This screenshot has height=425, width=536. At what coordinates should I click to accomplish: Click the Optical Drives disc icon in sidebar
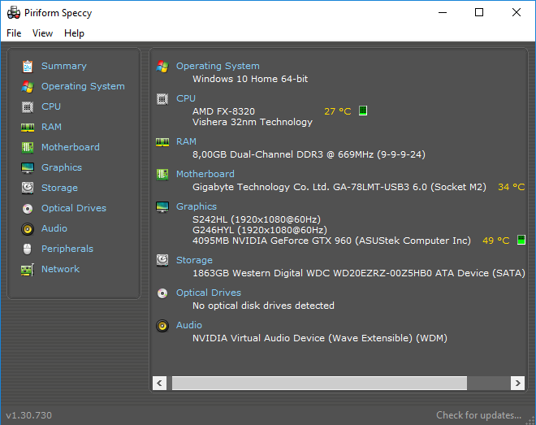[28, 209]
